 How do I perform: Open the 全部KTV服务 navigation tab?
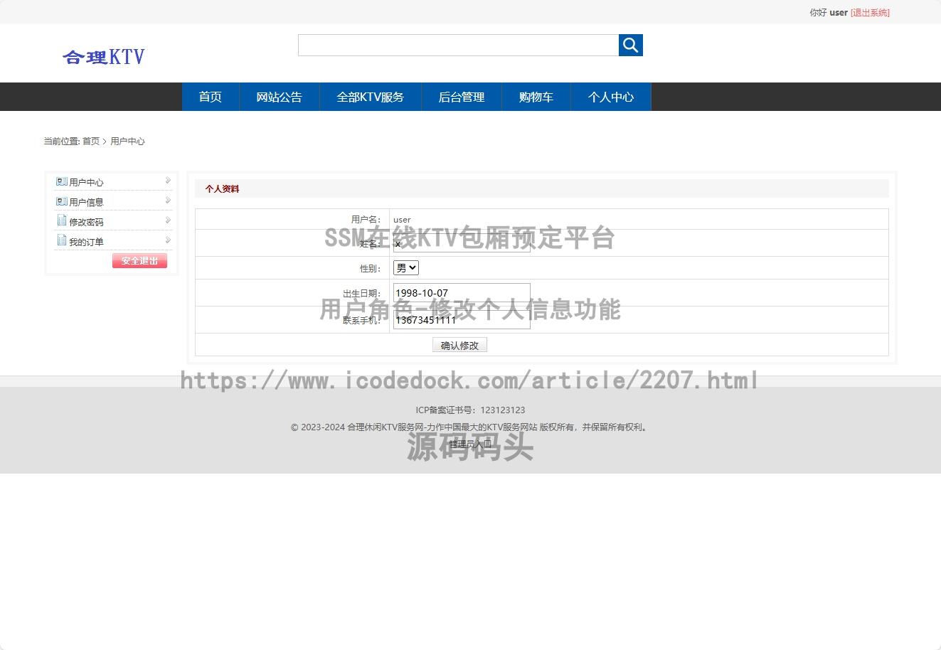[x=371, y=97]
